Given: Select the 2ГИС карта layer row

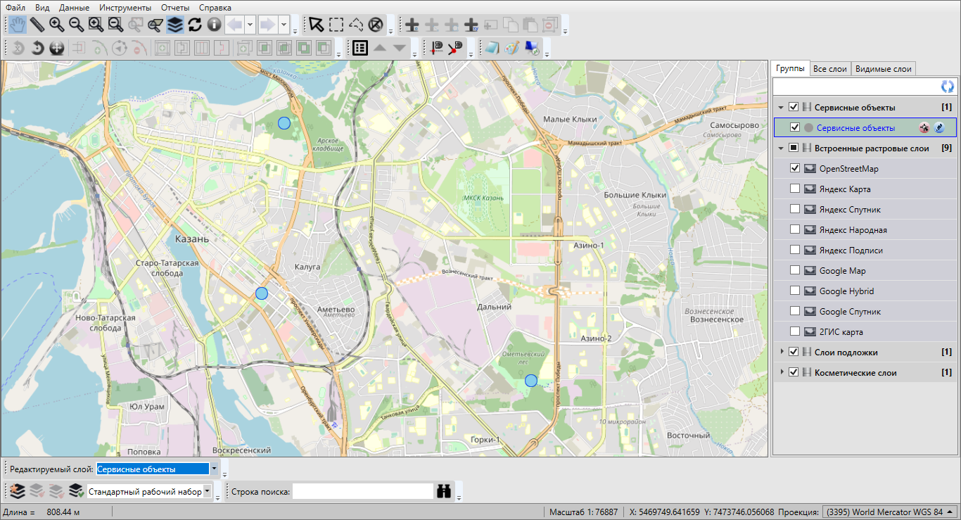Looking at the screenshot, I should (841, 332).
